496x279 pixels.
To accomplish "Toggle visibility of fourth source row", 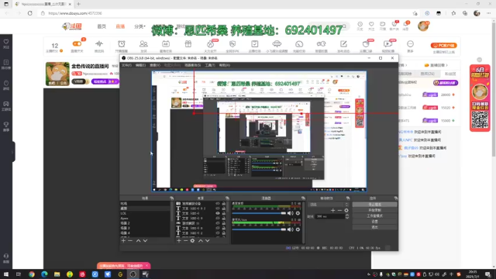I will [x=218, y=219].
